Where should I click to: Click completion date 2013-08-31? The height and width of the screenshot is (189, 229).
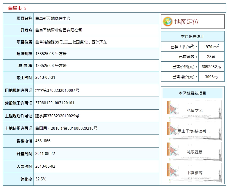click(45, 77)
